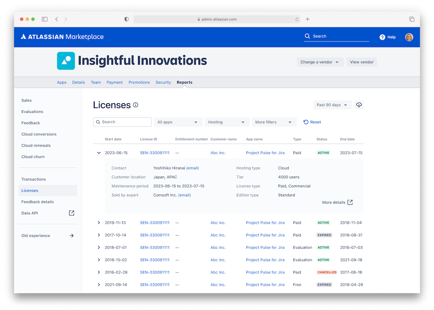Click the Old experience arrow icon
Viewport: 434px width, 310px height.
pos(72,236)
